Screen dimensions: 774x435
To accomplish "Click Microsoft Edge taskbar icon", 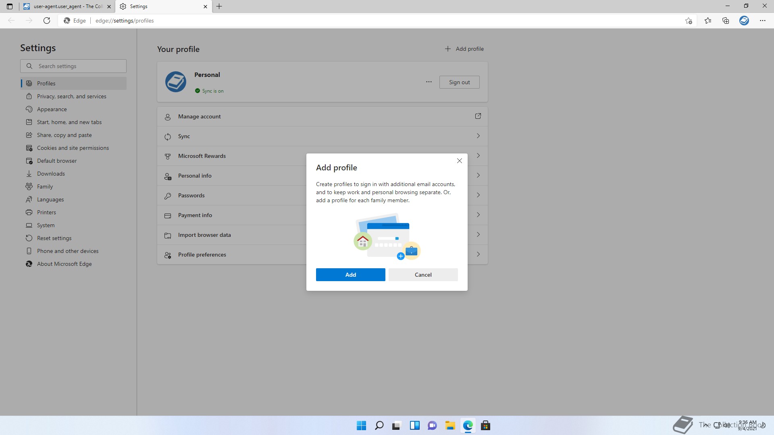I will [468, 425].
